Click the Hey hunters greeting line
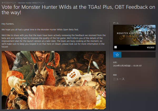The height and width of the screenshot is (111, 158). point(8,24)
